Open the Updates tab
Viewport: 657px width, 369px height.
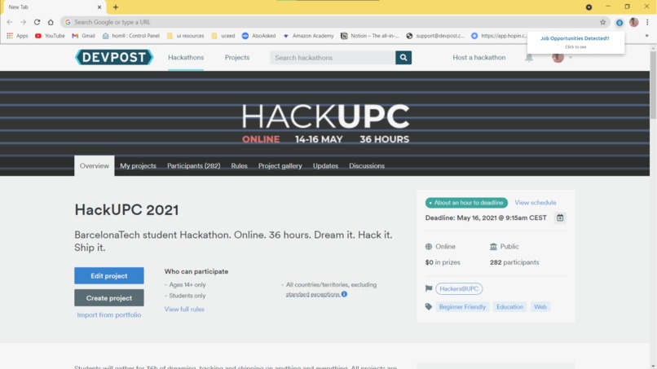(325, 166)
